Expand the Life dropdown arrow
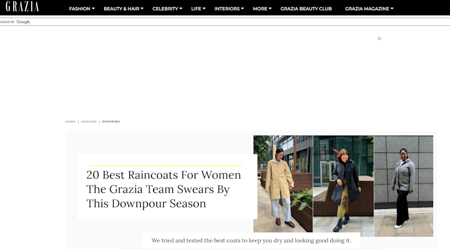 pyautogui.click(x=204, y=8)
